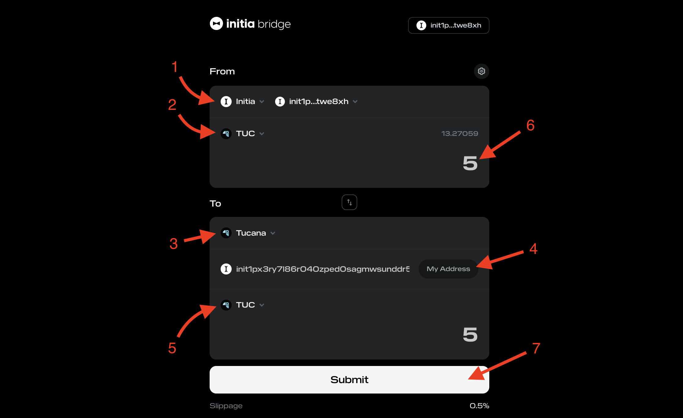Open the From wallet address dropdown
The height and width of the screenshot is (418, 683).
coord(316,102)
